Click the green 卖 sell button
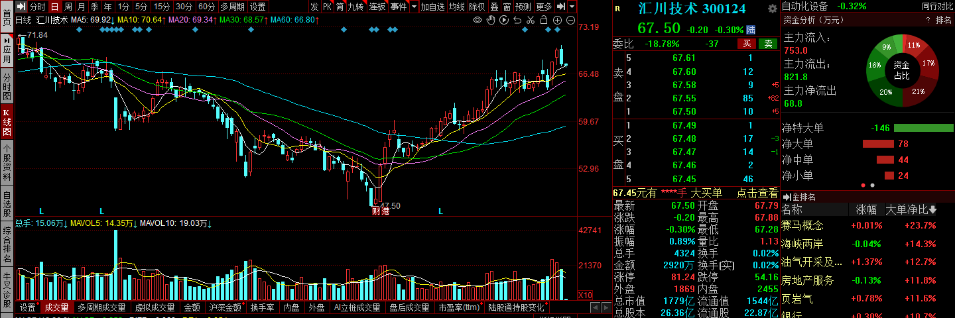The height and width of the screenshot is (318, 955). pos(768,44)
